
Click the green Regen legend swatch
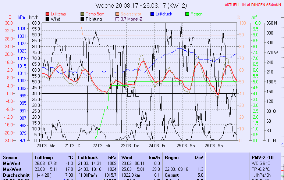[188, 14]
